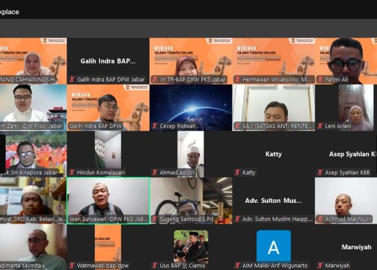Image resolution: width=377 pixels, height=270 pixels.
Task: Click large Asep Syahlan placeholder name
Action: coord(352,154)
